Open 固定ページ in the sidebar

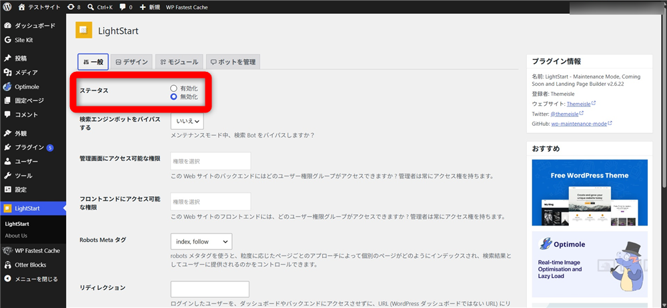tap(33, 100)
